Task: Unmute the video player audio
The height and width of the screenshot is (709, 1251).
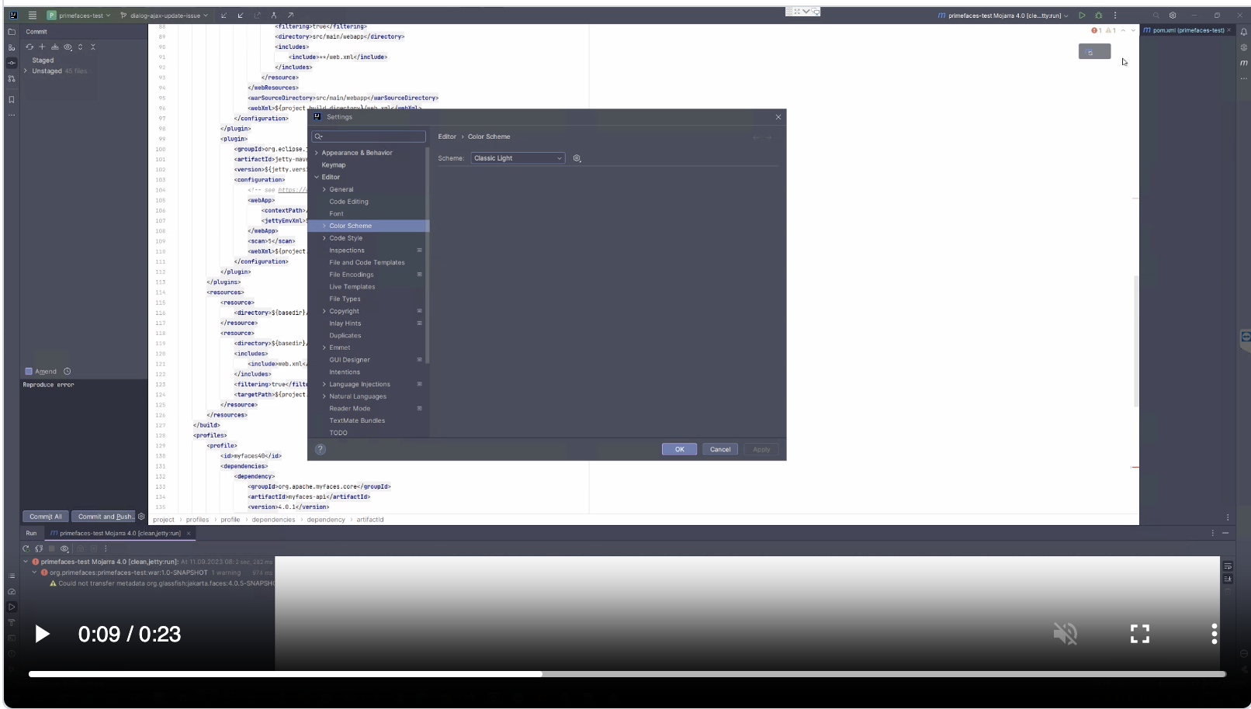Action: coord(1066,634)
